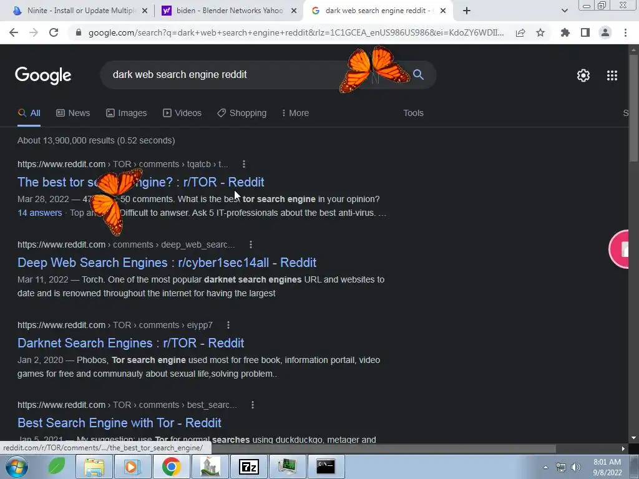Open the command prompt taskbar icon

tap(326, 467)
